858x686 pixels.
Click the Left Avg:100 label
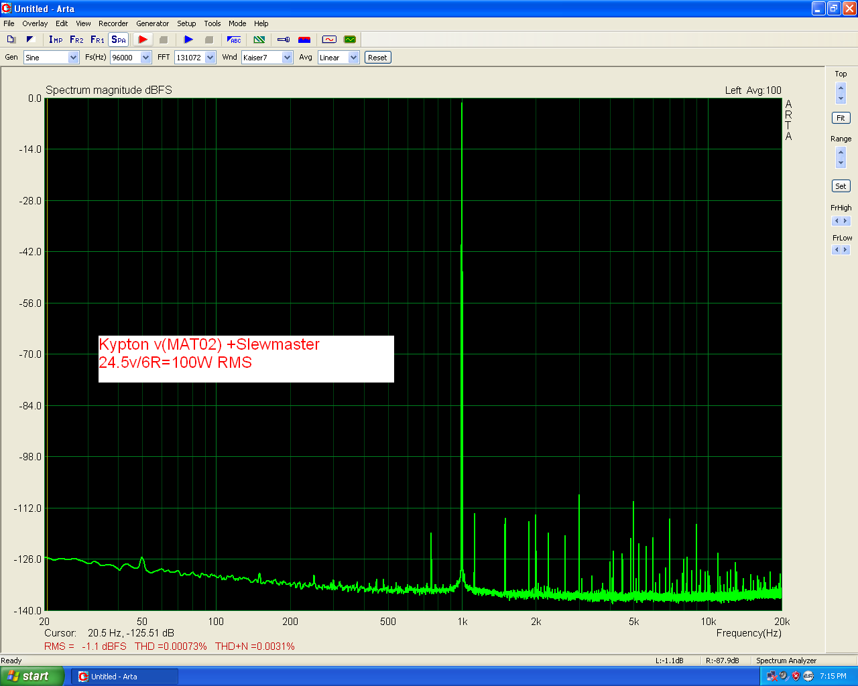click(753, 90)
